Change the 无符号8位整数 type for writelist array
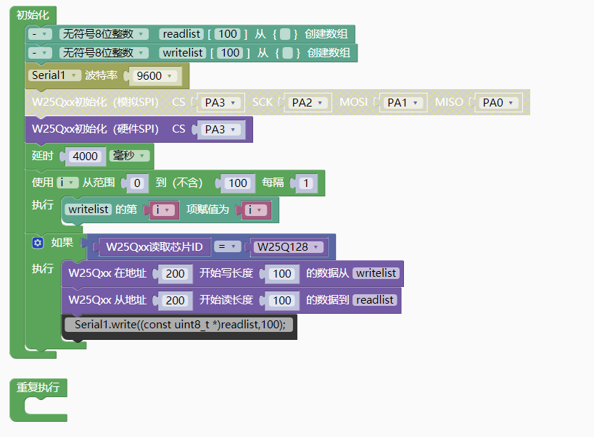The width and height of the screenshot is (594, 437). coord(104,53)
